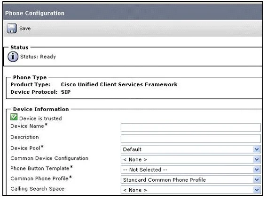Click the Cisco Unified Client Services Framework text
Image resolution: width=267 pixels, height=200 pixels.
click(x=119, y=84)
